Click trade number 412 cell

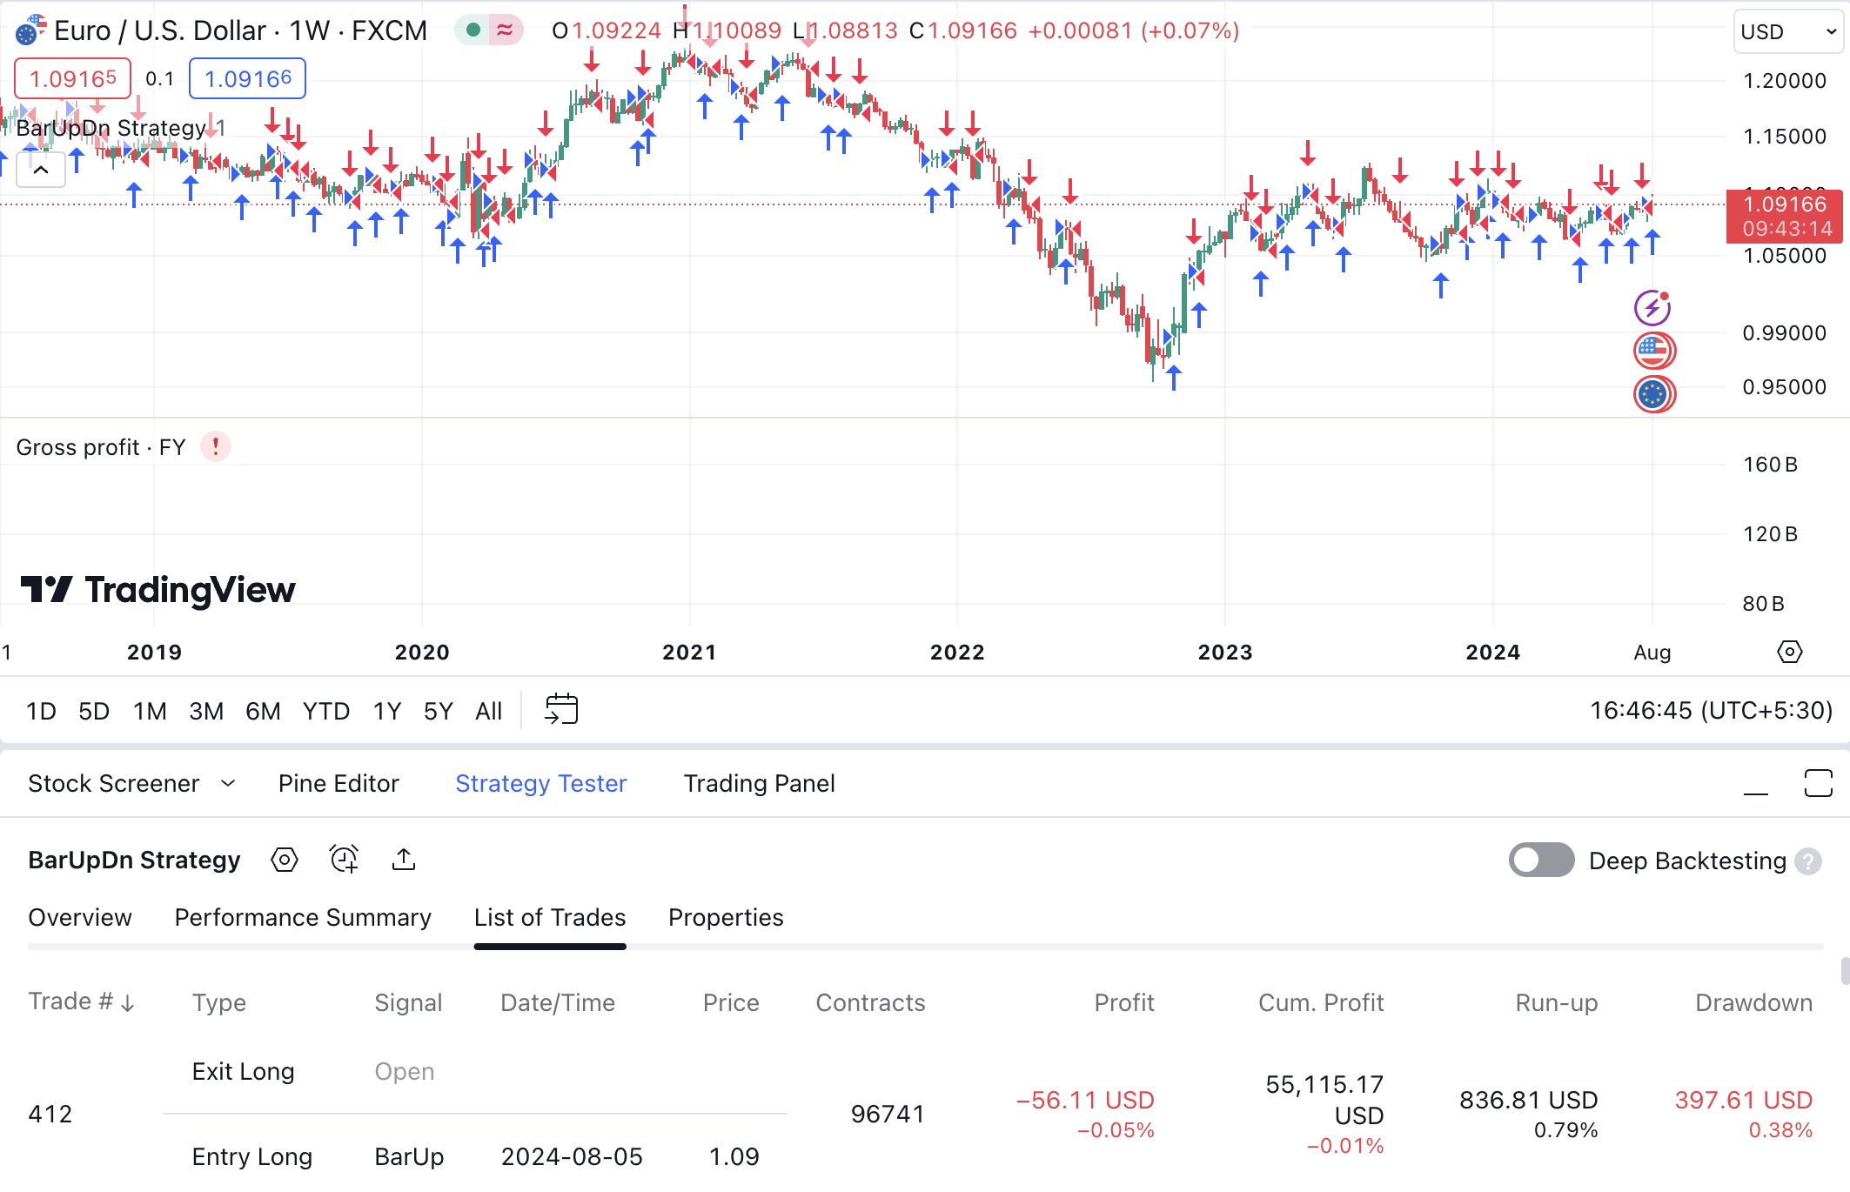tap(50, 1115)
